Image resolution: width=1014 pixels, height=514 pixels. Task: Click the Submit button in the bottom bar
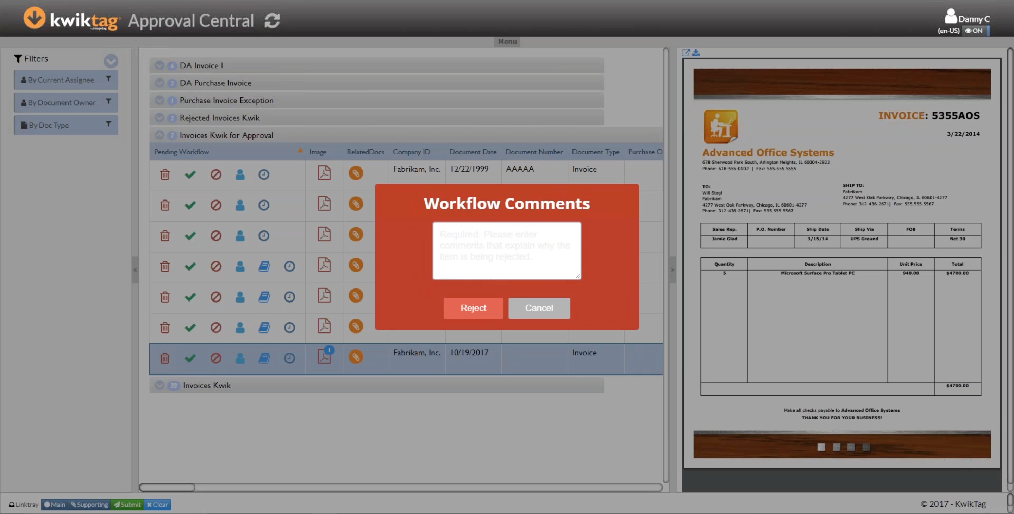(x=127, y=505)
